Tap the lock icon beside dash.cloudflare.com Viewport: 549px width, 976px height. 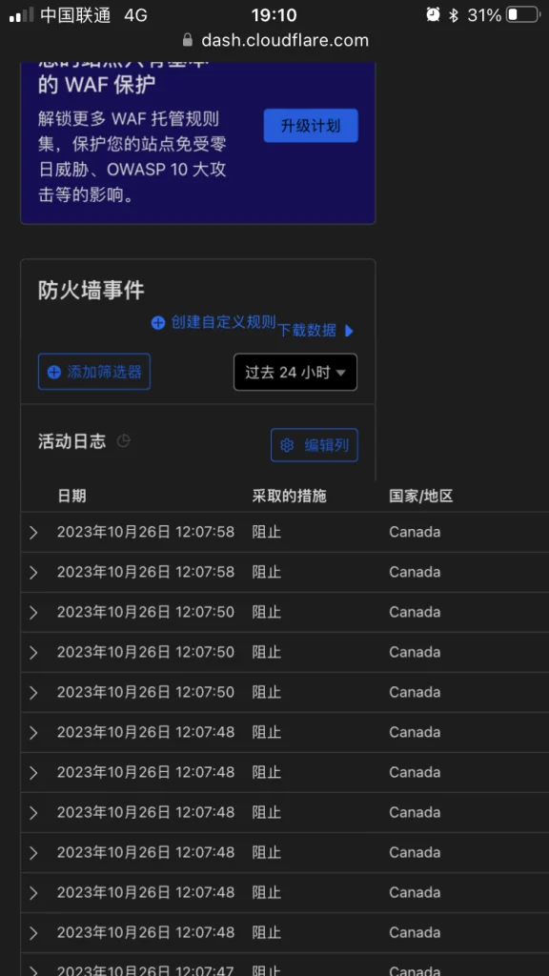pos(188,40)
